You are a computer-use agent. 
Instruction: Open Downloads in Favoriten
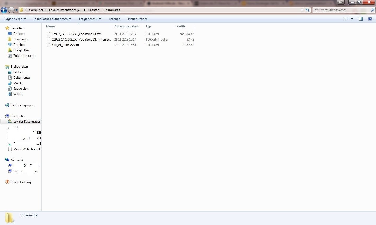pyautogui.click(x=21, y=39)
